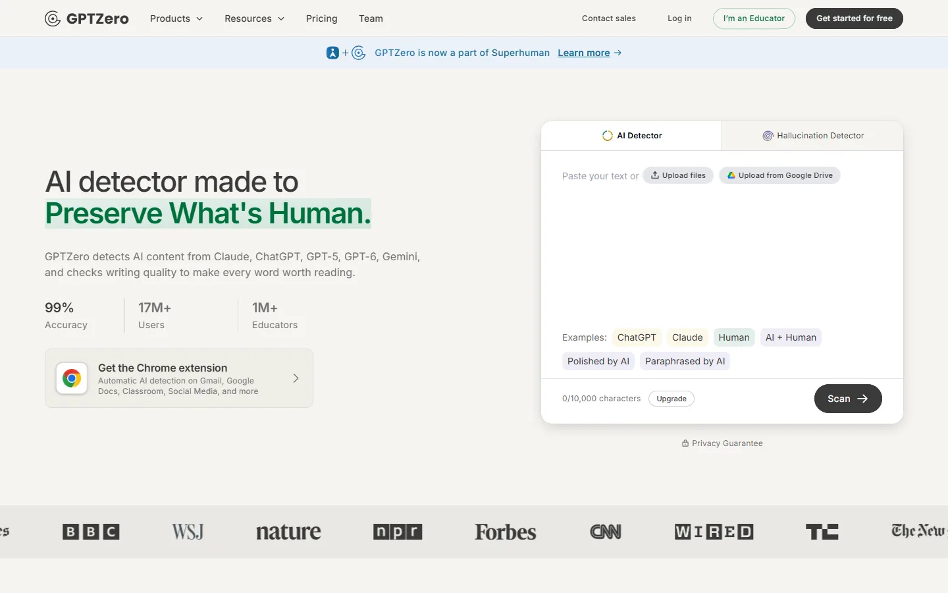Switch to the AI Detector tab
Viewport: 948px width, 593px height.
(x=631, y=136)
